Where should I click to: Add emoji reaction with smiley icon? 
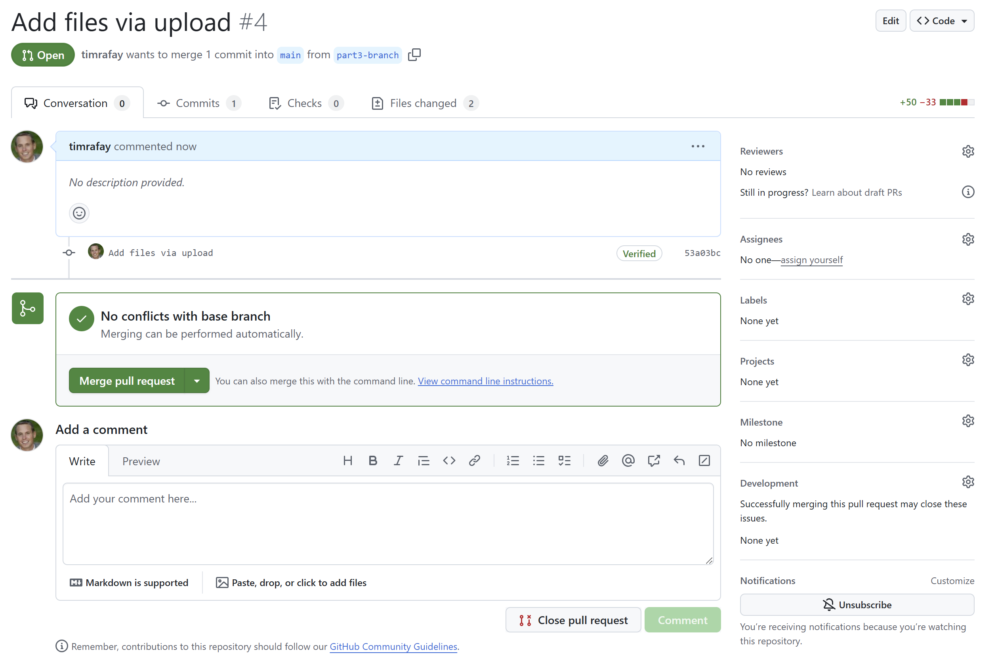[x=79, y=213]
